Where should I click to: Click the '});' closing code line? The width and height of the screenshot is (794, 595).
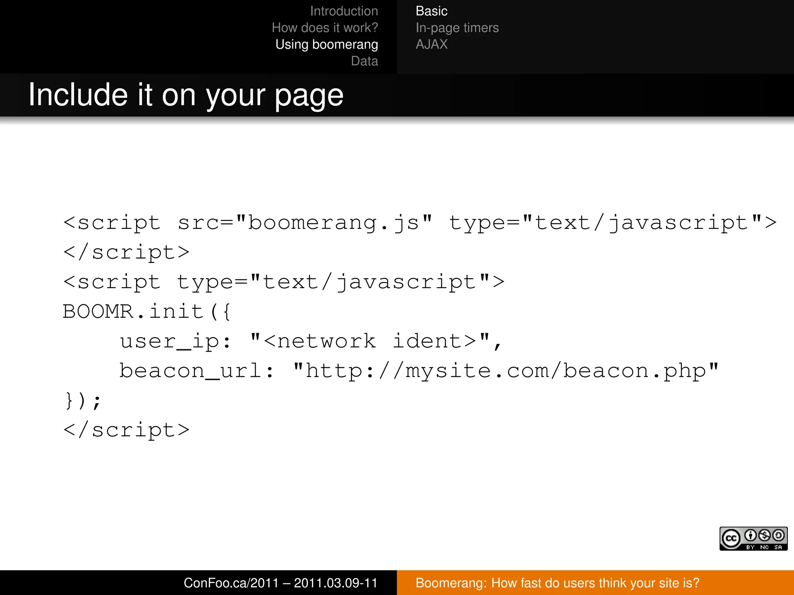point(83,401)
